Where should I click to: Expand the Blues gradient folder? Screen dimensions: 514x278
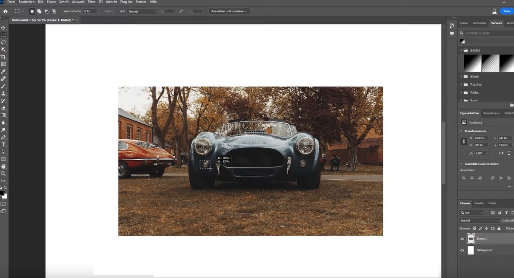[460, 76]
